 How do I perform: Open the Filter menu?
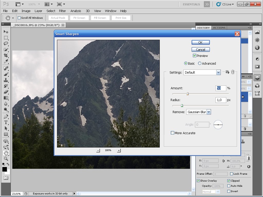click(x=62, y=11)
